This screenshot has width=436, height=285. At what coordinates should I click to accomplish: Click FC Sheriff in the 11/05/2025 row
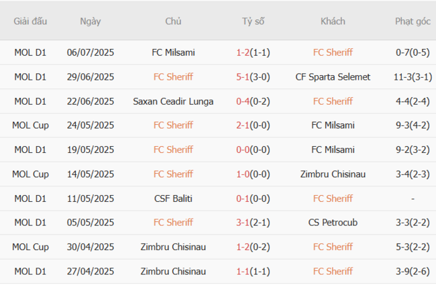pyautogui.click(x=333, y=198)
